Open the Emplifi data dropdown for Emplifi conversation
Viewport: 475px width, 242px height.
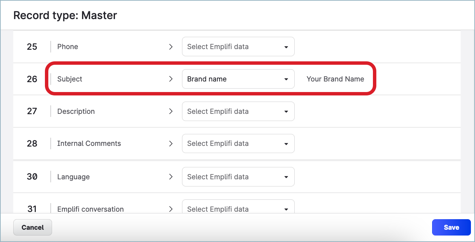pos(238,209)
